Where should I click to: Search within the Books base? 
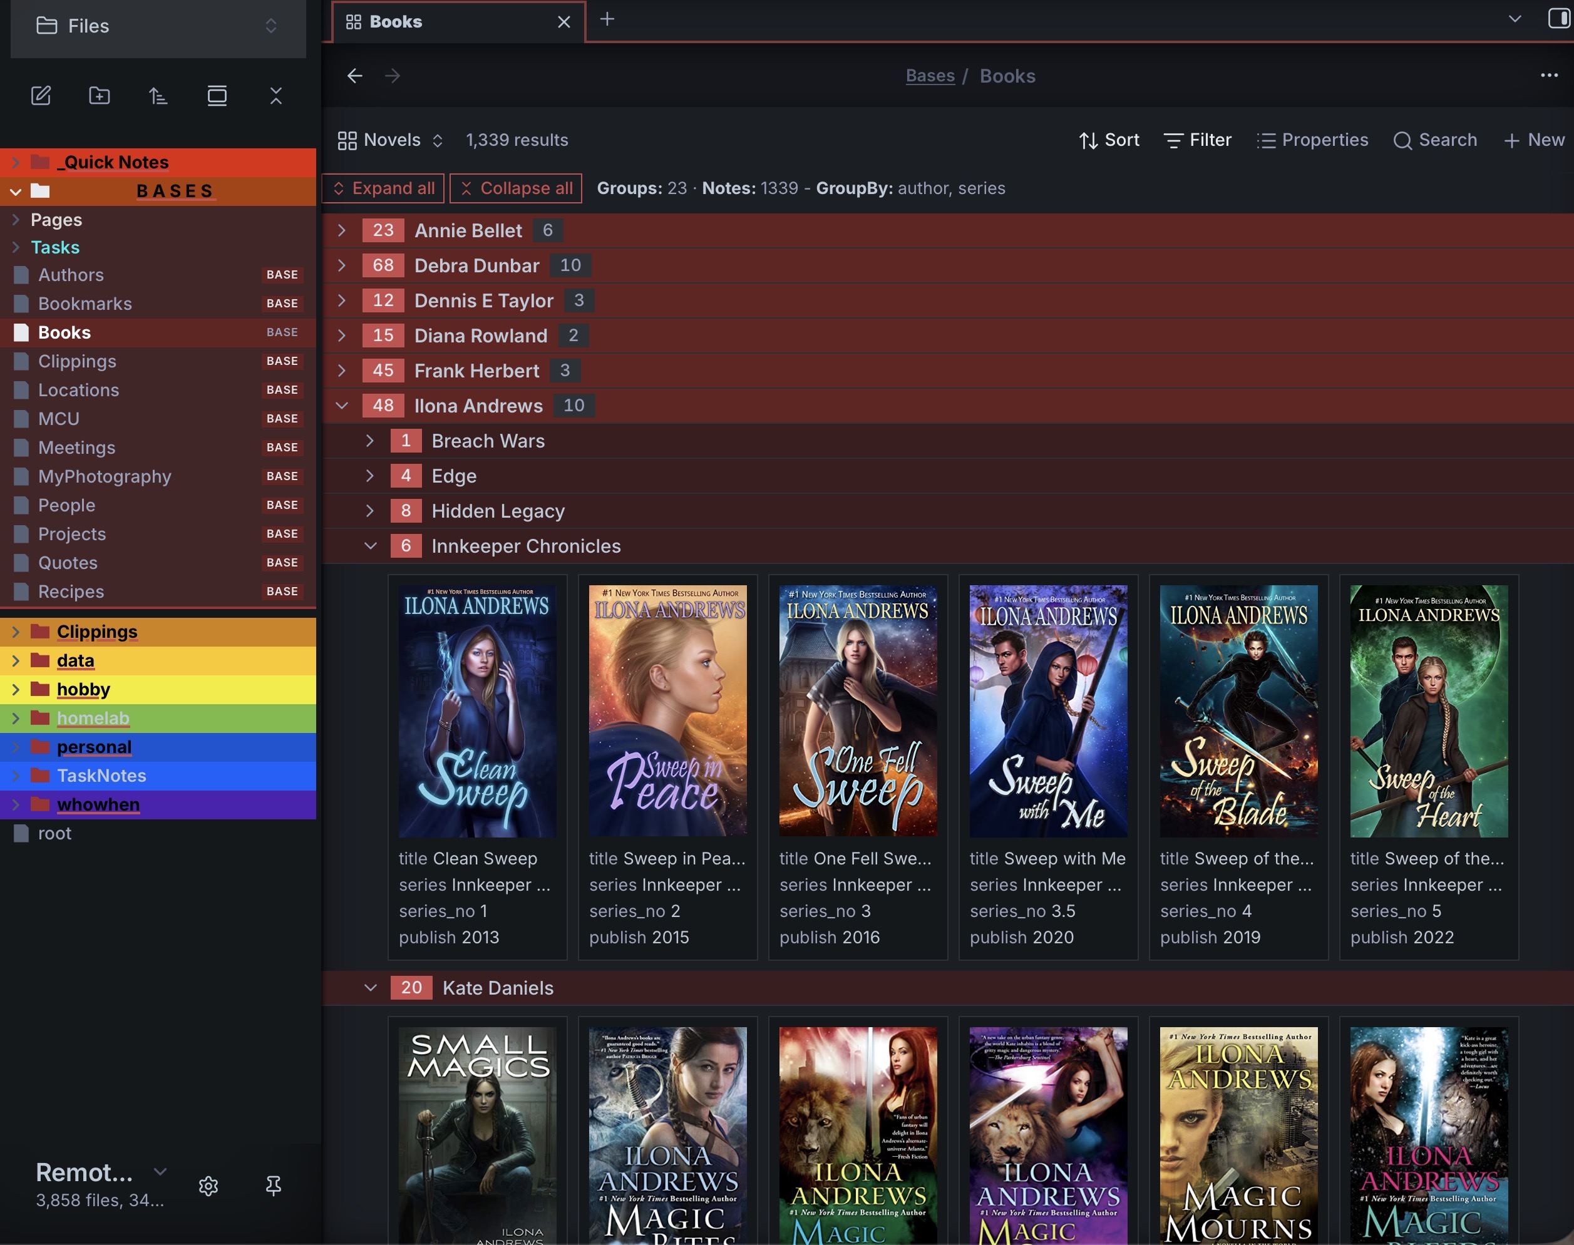[x=1435, y=140]
